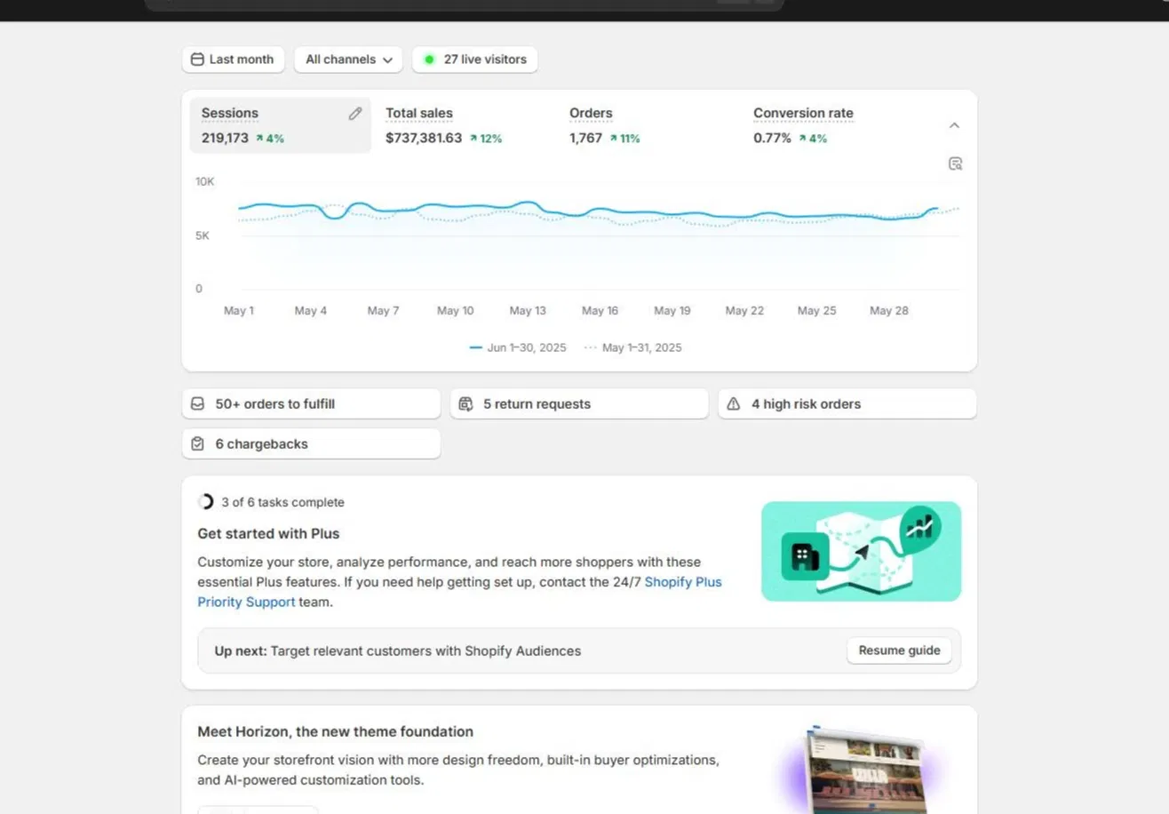Click the tasks progress ring icon
The height and width of the screenshot is (814, 1169).
[x=206, y=502]
